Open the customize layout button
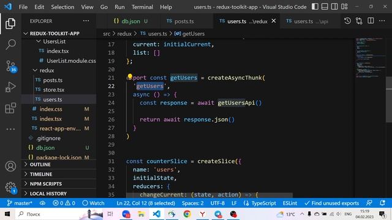The height and width of the screenshot is (220, 392). pos(344,7)
